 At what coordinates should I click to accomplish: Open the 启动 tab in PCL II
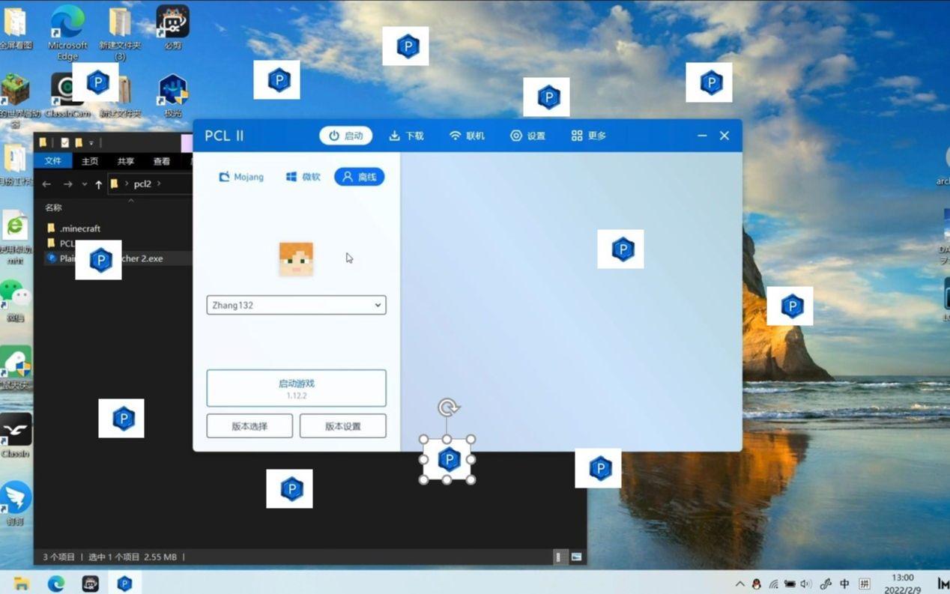tap(345, 136)
